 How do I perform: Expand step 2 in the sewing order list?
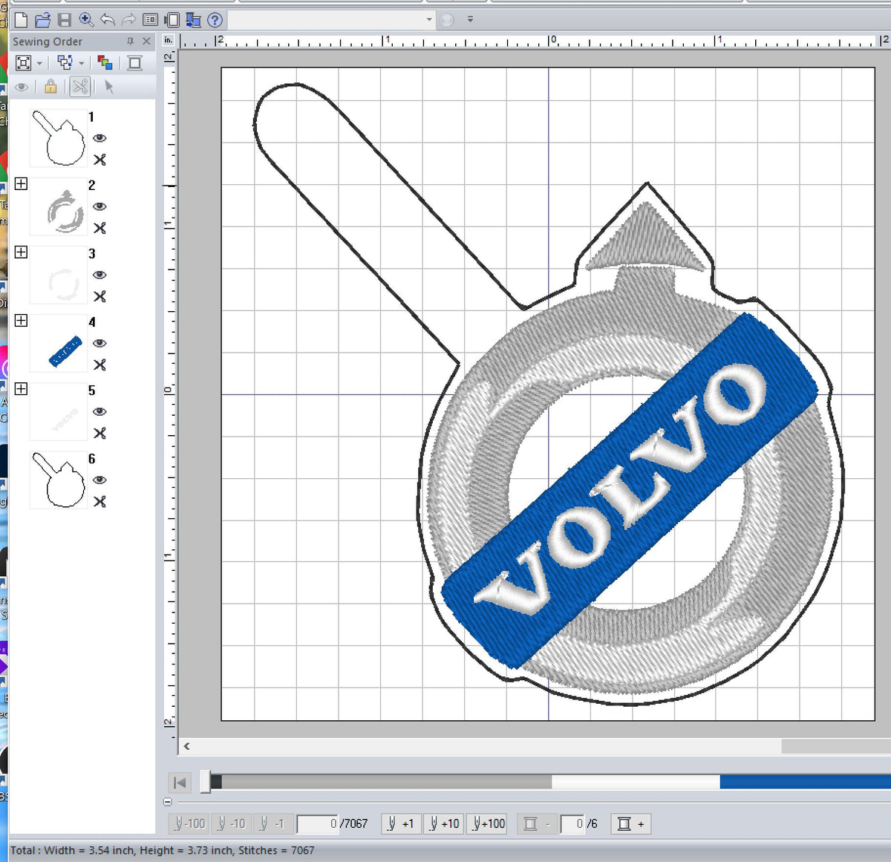tap(20, 184)
